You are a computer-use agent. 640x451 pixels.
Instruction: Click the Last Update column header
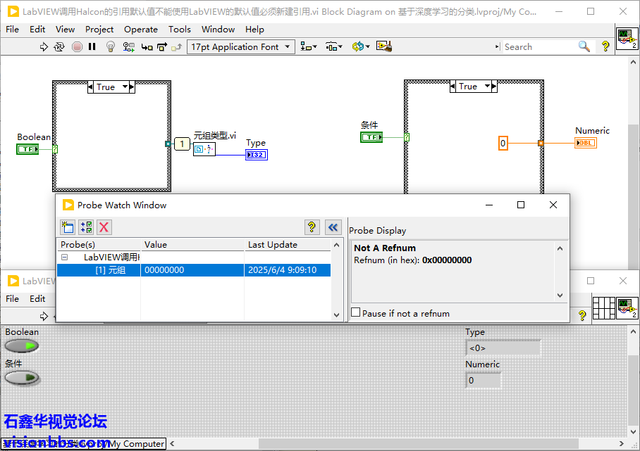pos(273,245)
